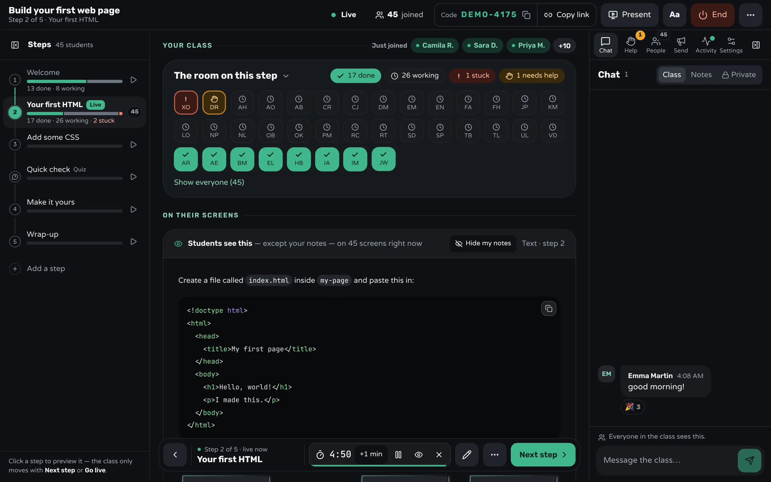Toggle the 1 stuck filter

(x=472, y=76)
